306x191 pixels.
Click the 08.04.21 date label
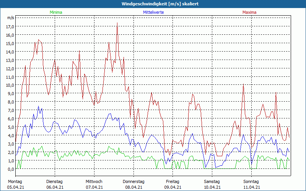(x=133, y=187)
